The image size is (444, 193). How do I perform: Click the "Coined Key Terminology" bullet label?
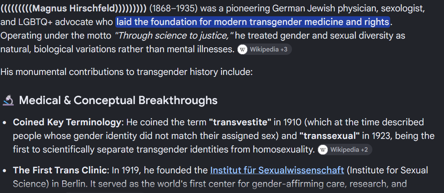[67, 122]
